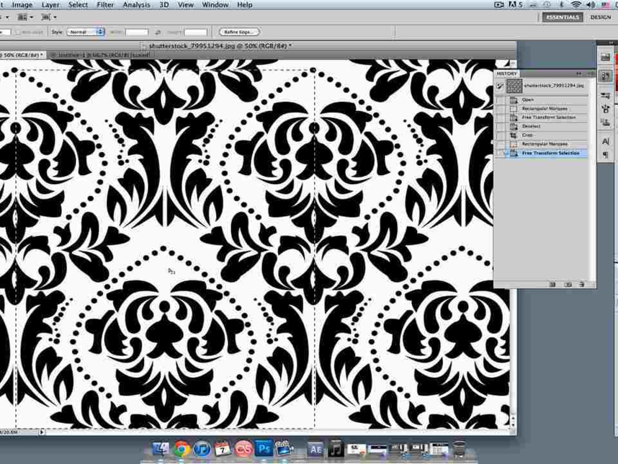Open the Help menu
The image size is (618, 464).
pos(245,5)
